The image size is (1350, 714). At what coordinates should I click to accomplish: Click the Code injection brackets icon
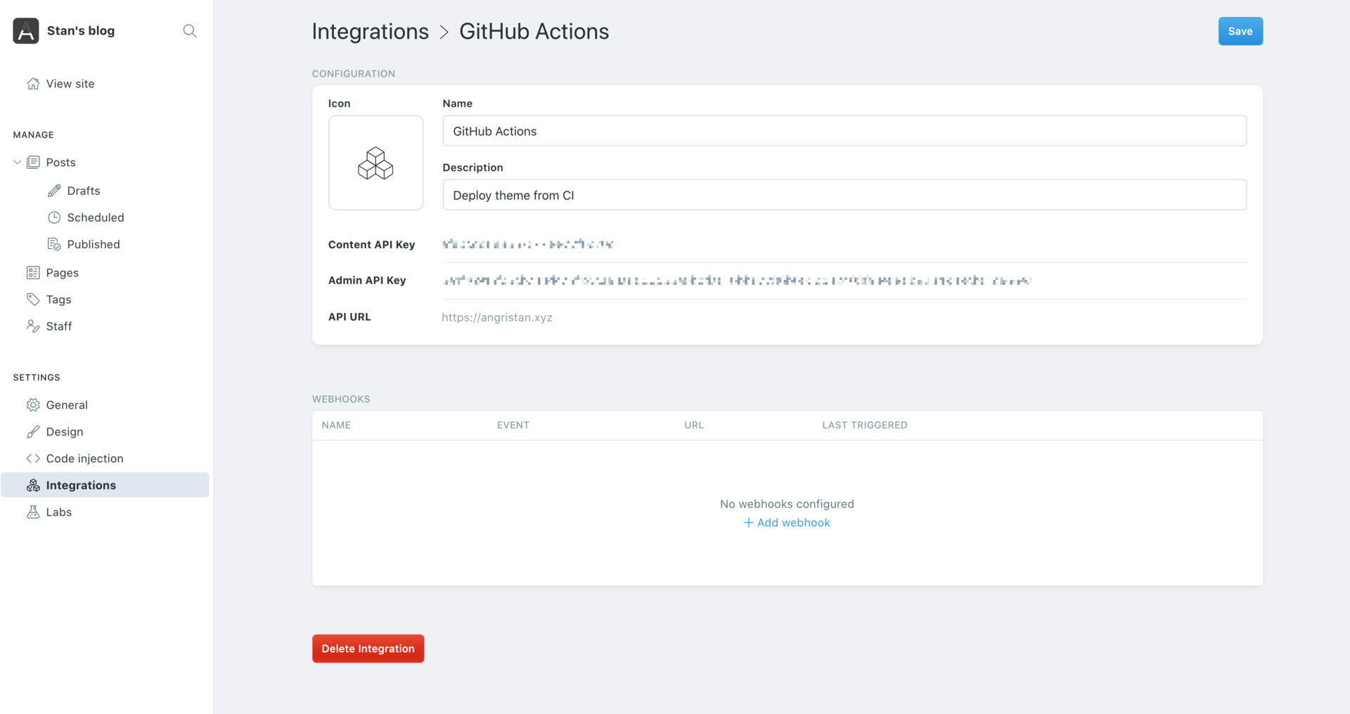33,458
